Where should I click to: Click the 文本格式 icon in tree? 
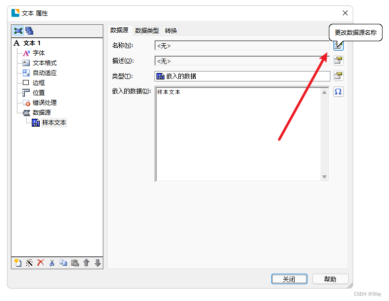pos(26,63)
